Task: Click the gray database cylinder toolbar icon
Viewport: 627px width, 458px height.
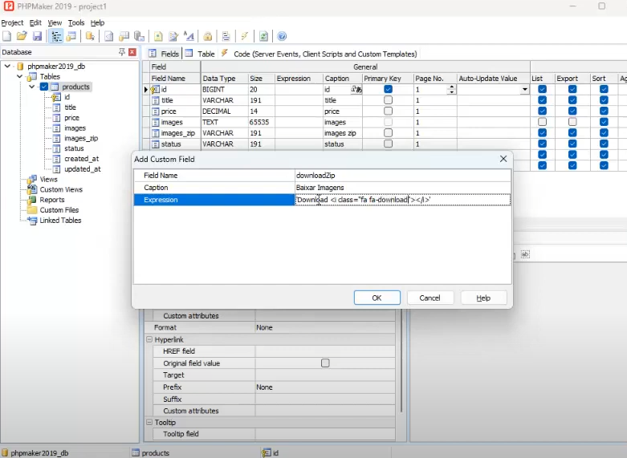Action: tap(139, 36)
